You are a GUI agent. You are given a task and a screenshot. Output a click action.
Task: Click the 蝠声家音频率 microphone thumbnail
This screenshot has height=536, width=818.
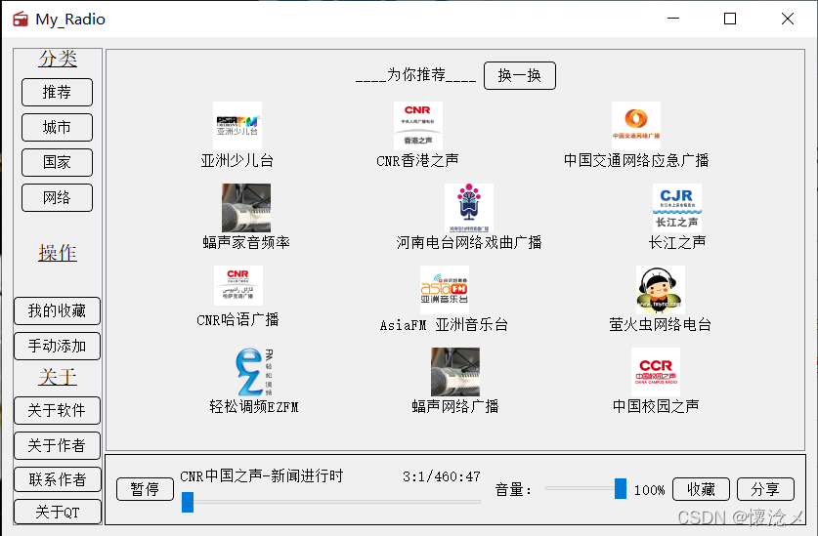(x=246, y=208)
